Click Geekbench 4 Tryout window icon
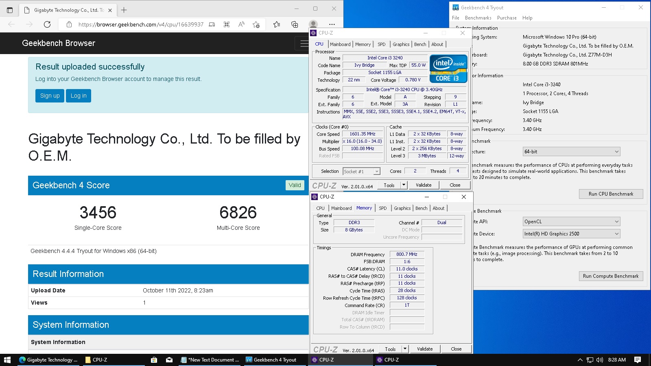Image resolution: width=651 pixels, height=366 pixels. (x=456, y=7)
